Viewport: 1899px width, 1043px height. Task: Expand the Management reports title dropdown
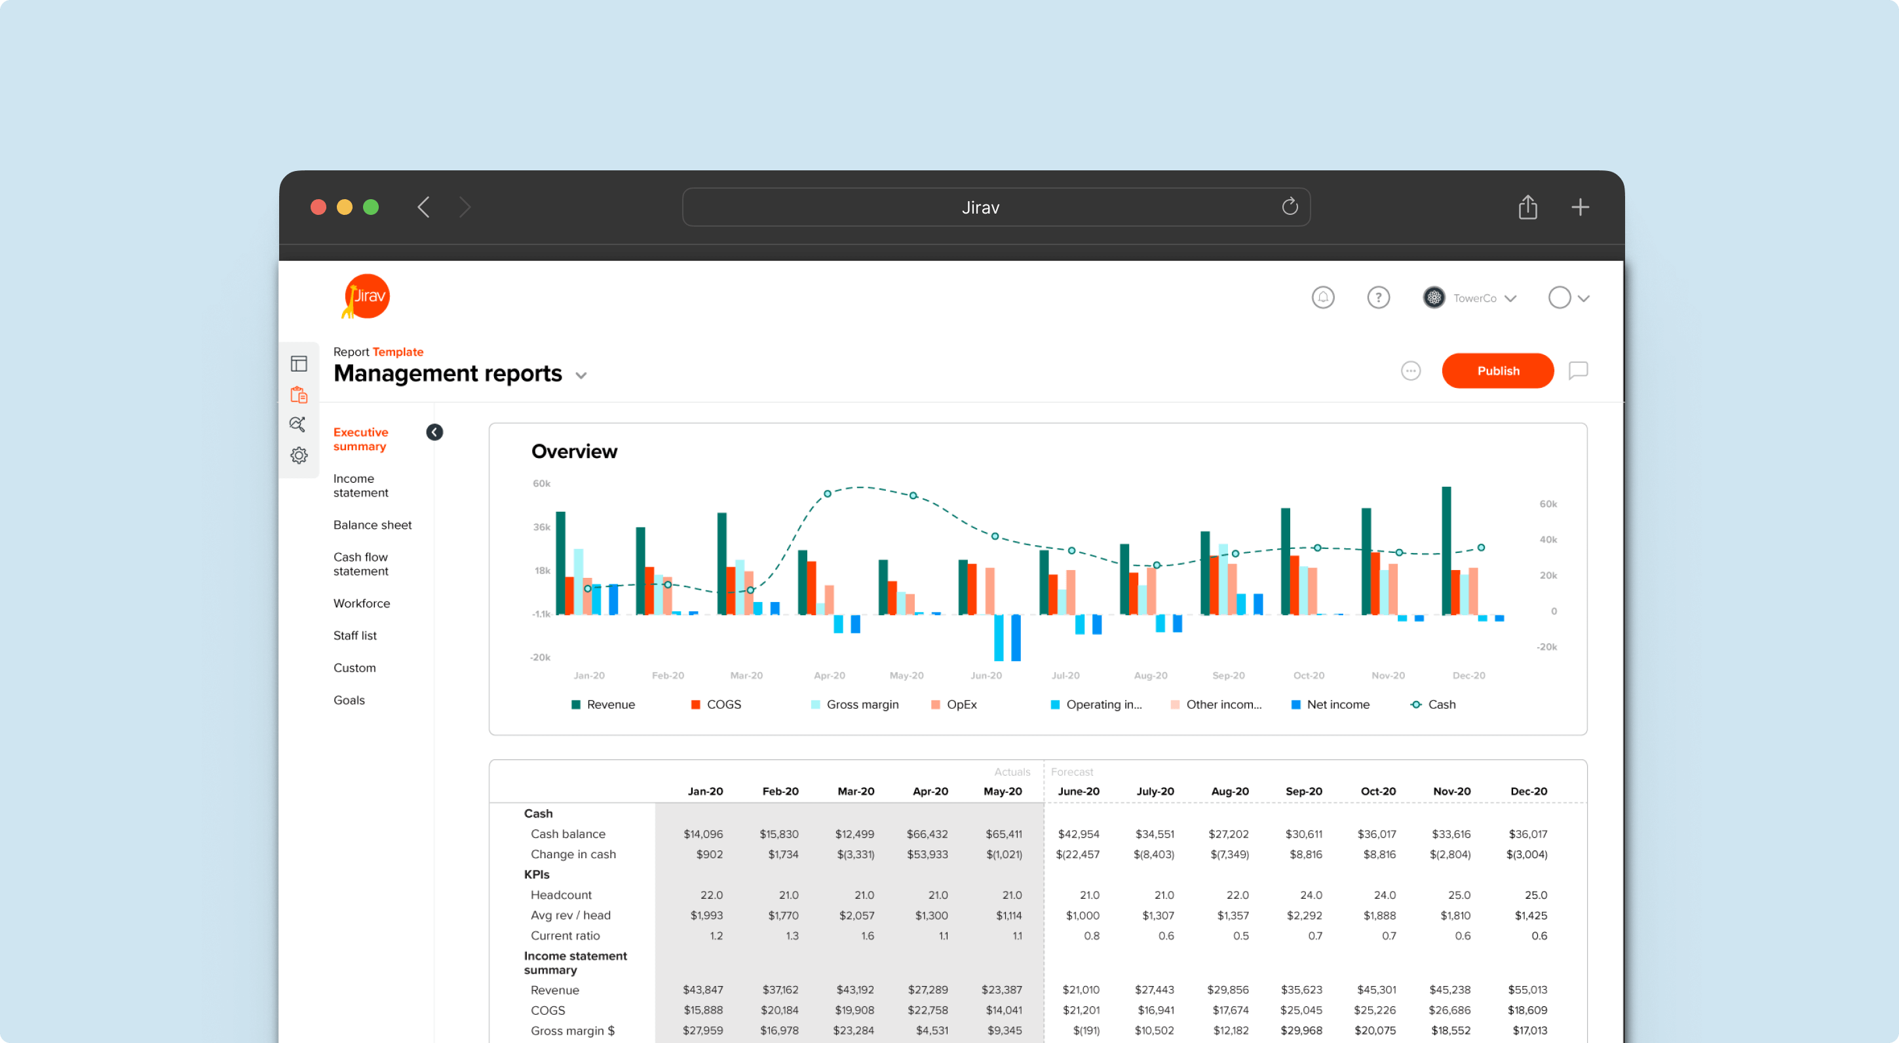tap(581, 375)
